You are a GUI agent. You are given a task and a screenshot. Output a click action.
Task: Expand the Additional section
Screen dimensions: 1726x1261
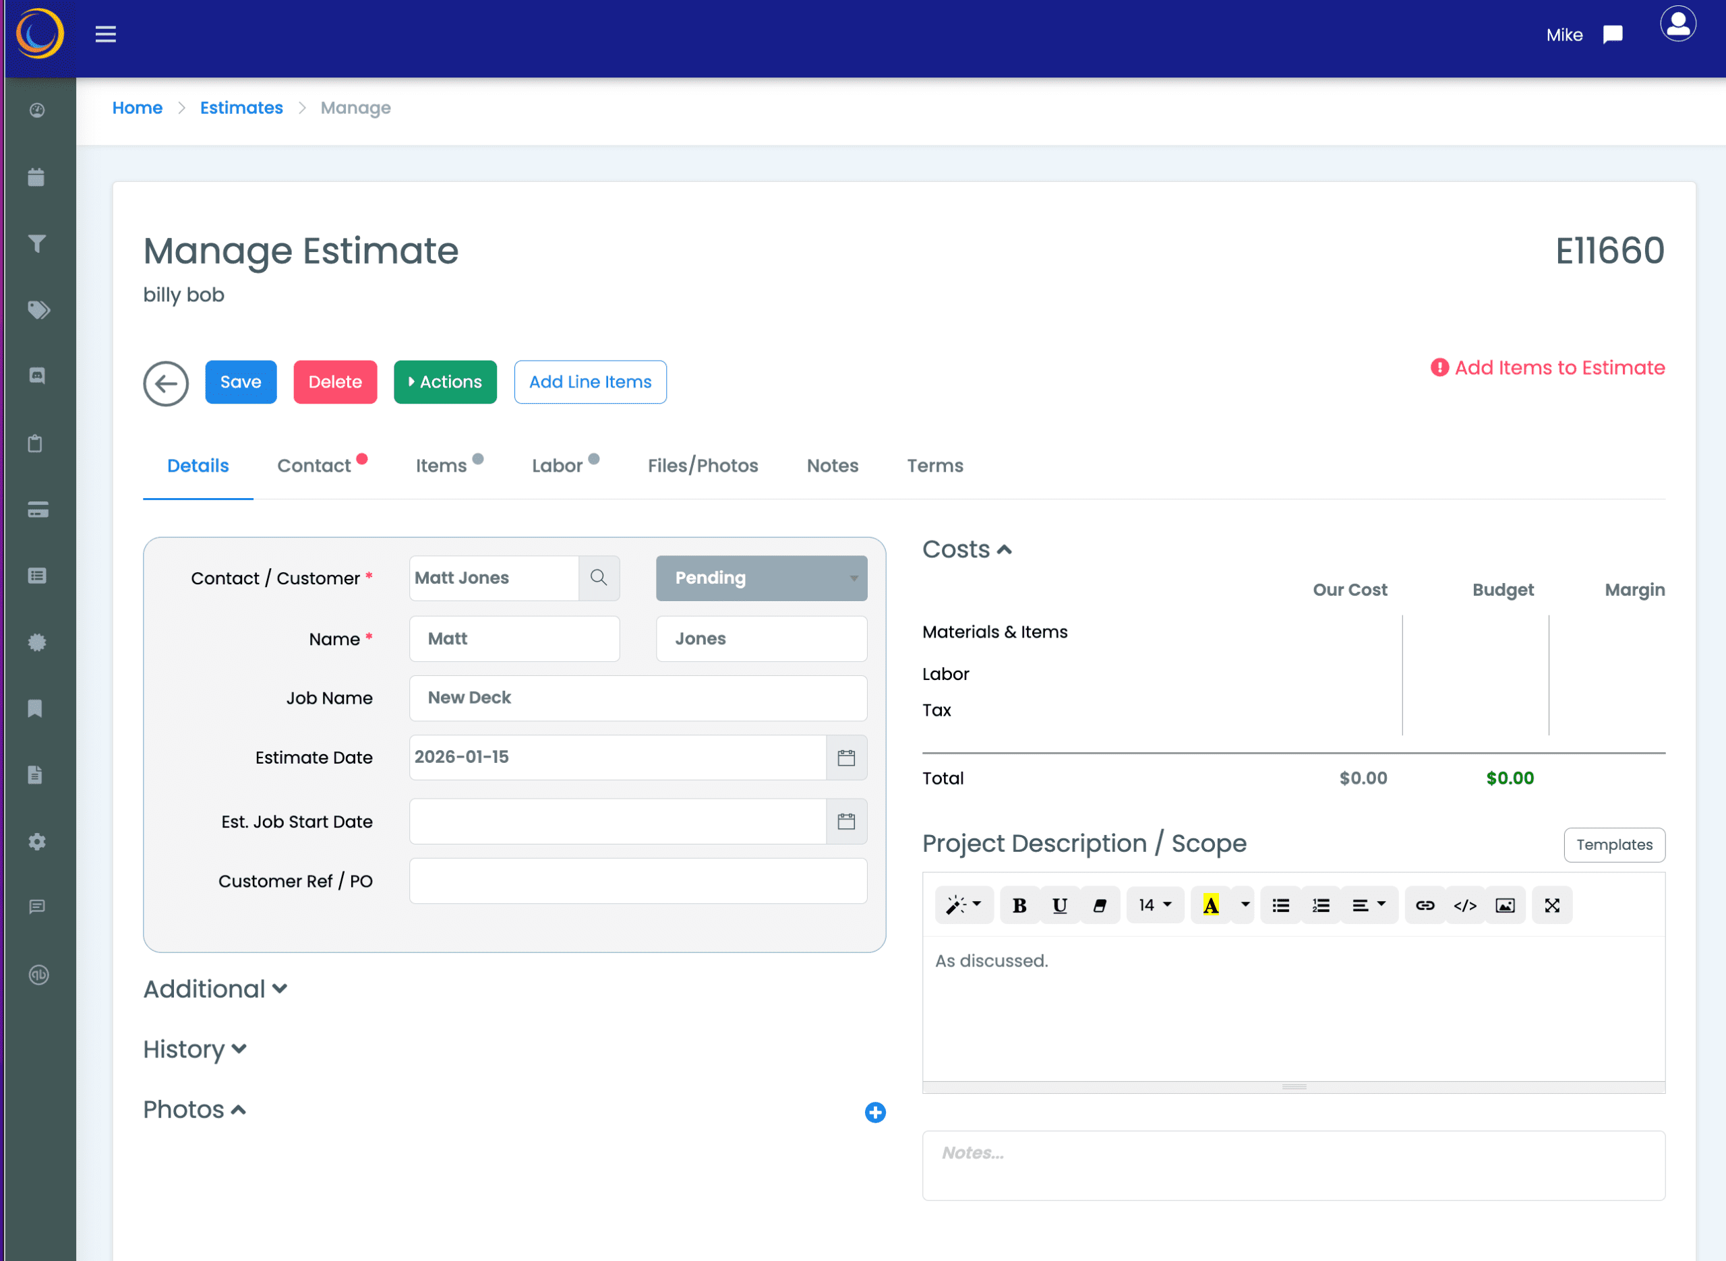click(x=215, y=989)
